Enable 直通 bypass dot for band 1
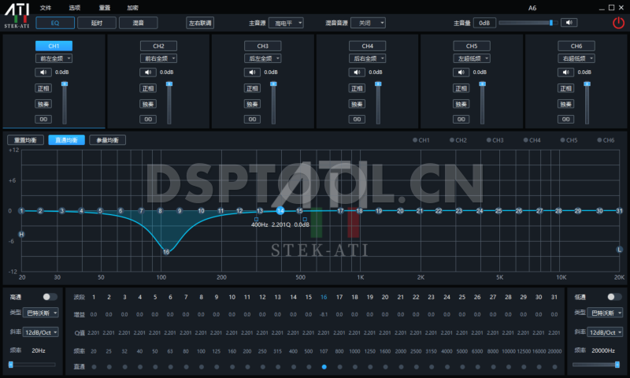The height and width of the screenshot is (378, 630). [x=94, y=367]
